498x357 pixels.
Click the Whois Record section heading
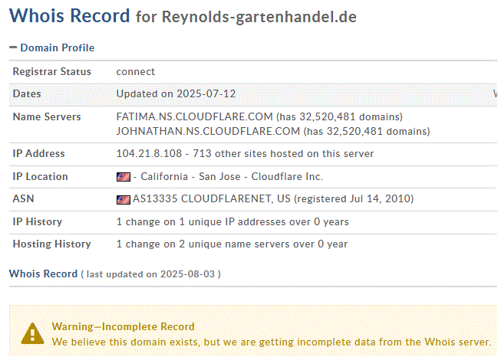pos(43,273)
